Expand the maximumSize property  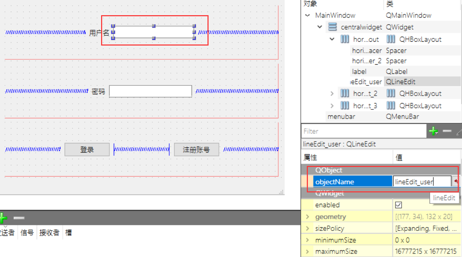308,251
